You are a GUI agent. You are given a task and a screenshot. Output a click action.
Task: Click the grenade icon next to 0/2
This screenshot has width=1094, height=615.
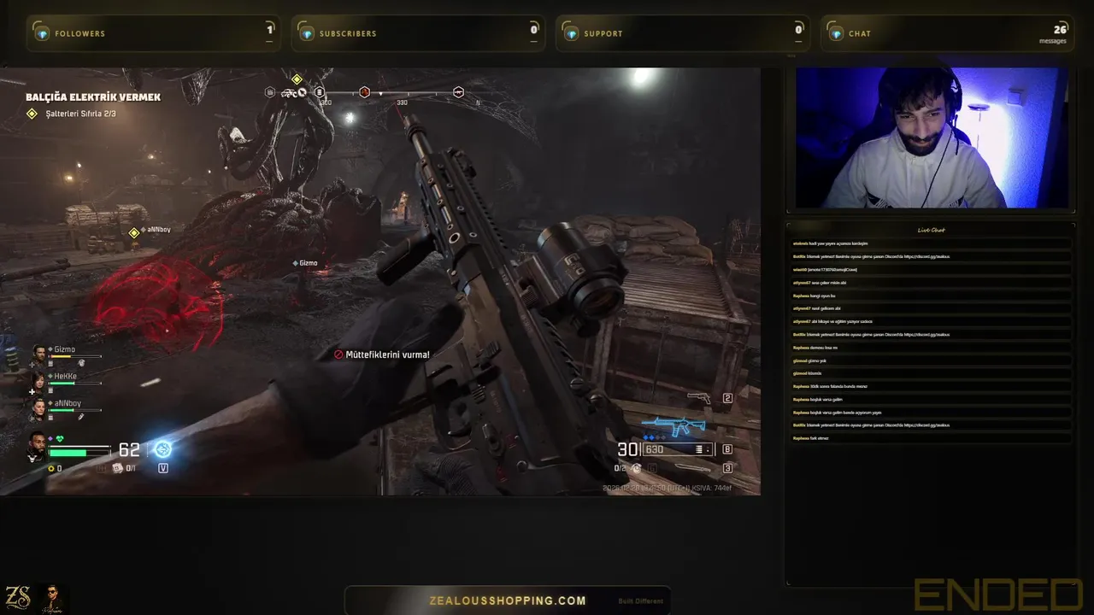[636, 468]
